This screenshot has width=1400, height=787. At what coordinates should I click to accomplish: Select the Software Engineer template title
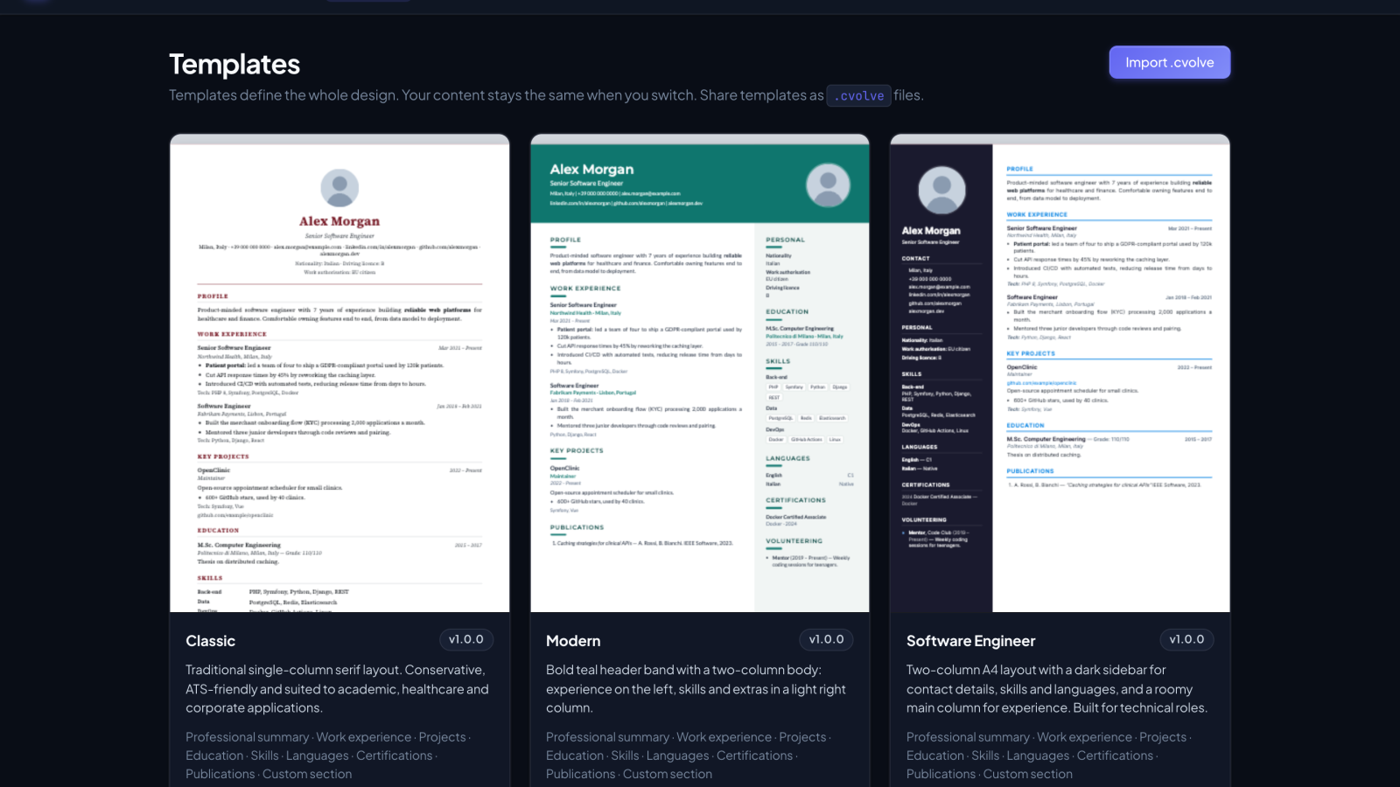coord(970,641)
